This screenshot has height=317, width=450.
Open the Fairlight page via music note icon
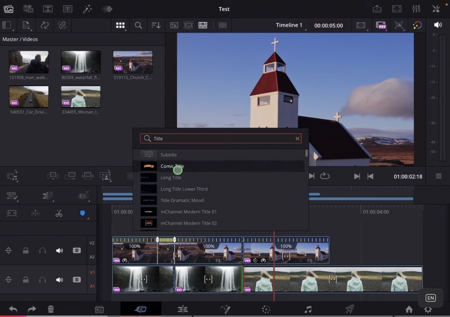[x=308, y=309]
